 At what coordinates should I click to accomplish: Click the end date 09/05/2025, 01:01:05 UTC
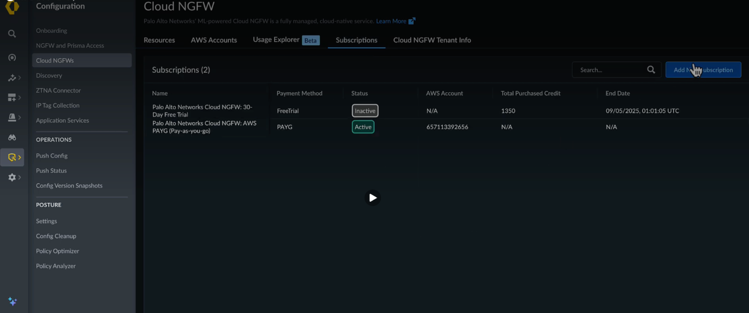(642, 111)
